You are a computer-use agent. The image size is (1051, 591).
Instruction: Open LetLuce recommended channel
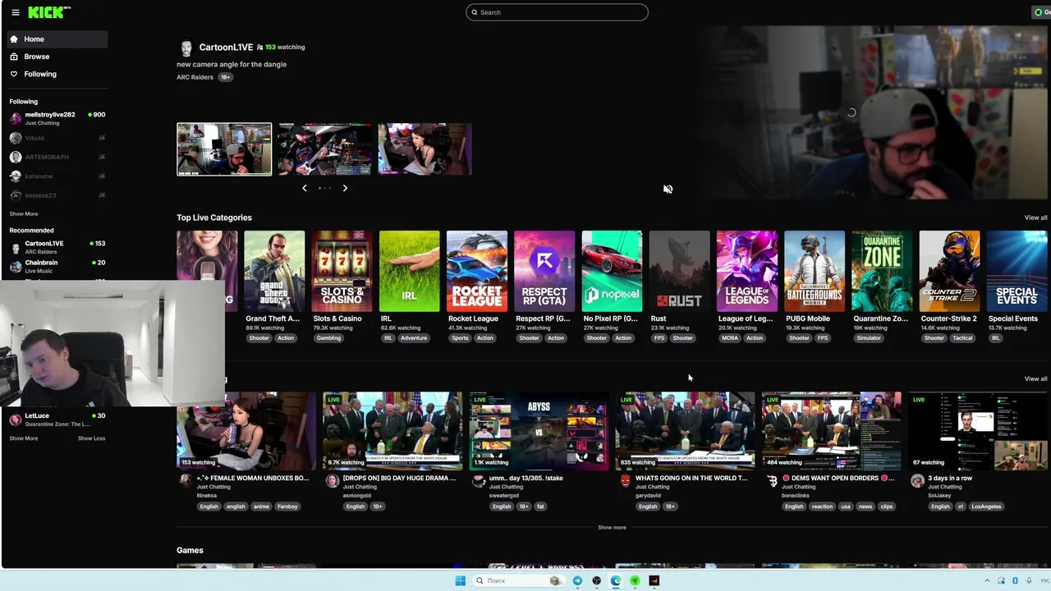click(x=57, y=419)
